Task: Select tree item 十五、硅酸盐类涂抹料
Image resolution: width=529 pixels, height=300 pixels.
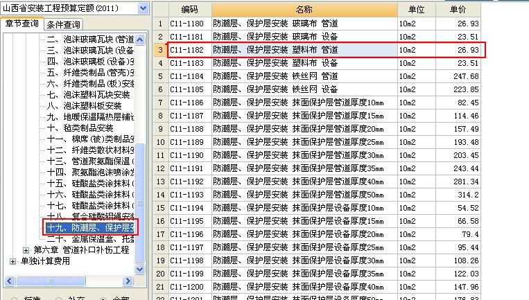Action: pyautogui.click(x=90, y=184)
